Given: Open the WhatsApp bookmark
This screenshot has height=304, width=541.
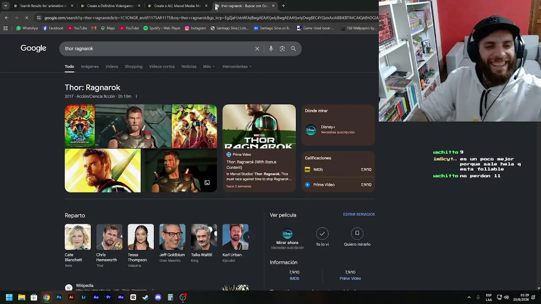Looking at the screenshot, I should 27,28.
